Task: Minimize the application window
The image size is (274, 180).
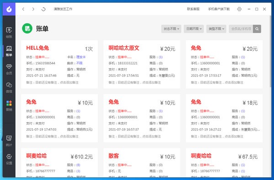Action: coord(249,9)
